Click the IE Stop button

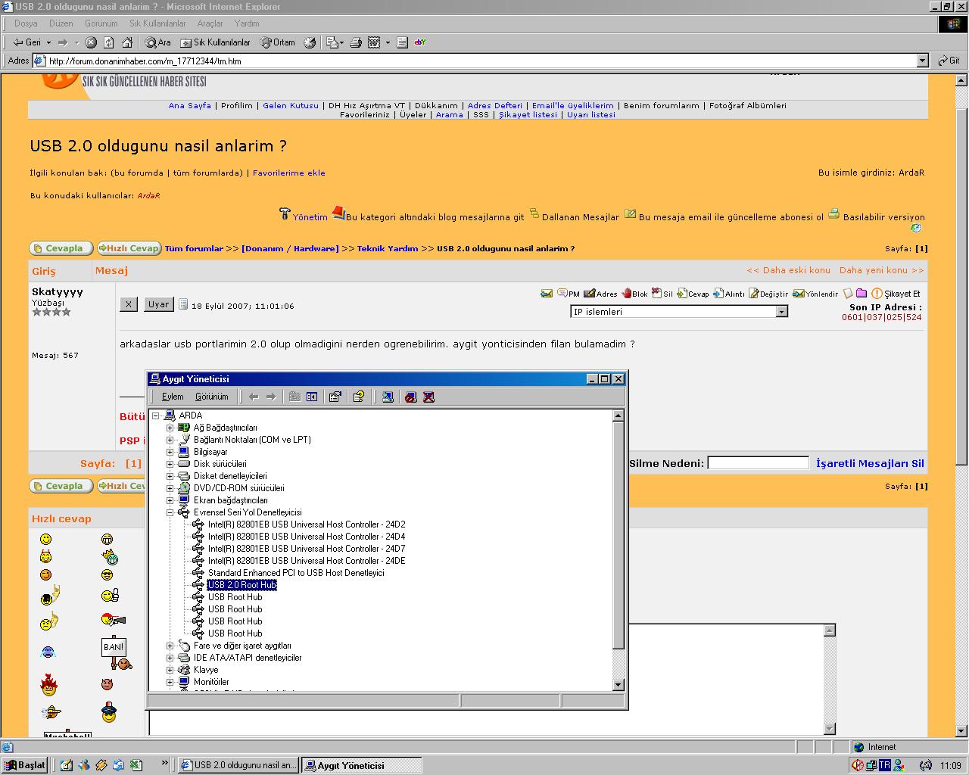click(x=91, y=42)
